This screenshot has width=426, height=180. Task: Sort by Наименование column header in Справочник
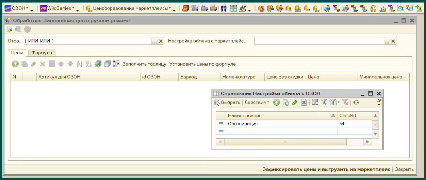pos(282,116)
